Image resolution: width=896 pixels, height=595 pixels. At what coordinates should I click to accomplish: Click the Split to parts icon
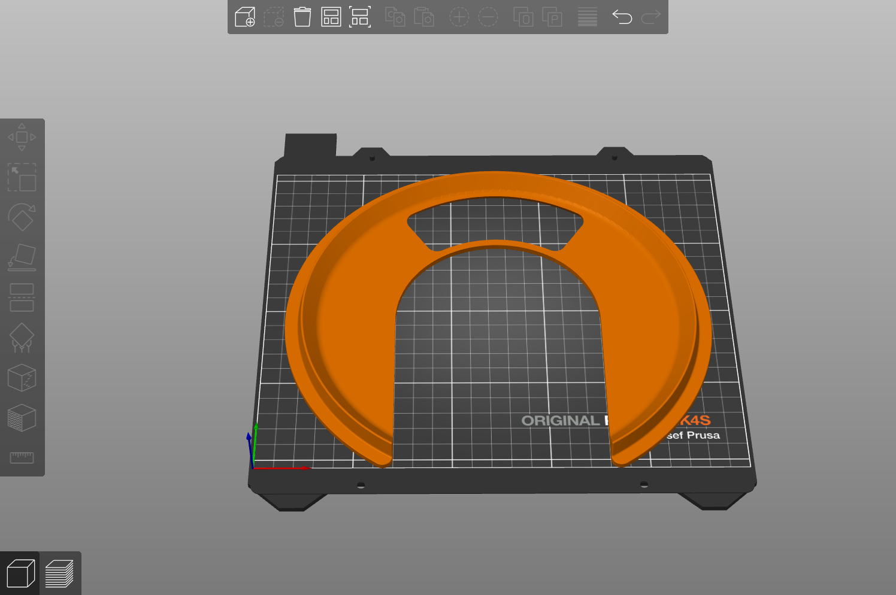pyautogui.click(x=552, y=17)
